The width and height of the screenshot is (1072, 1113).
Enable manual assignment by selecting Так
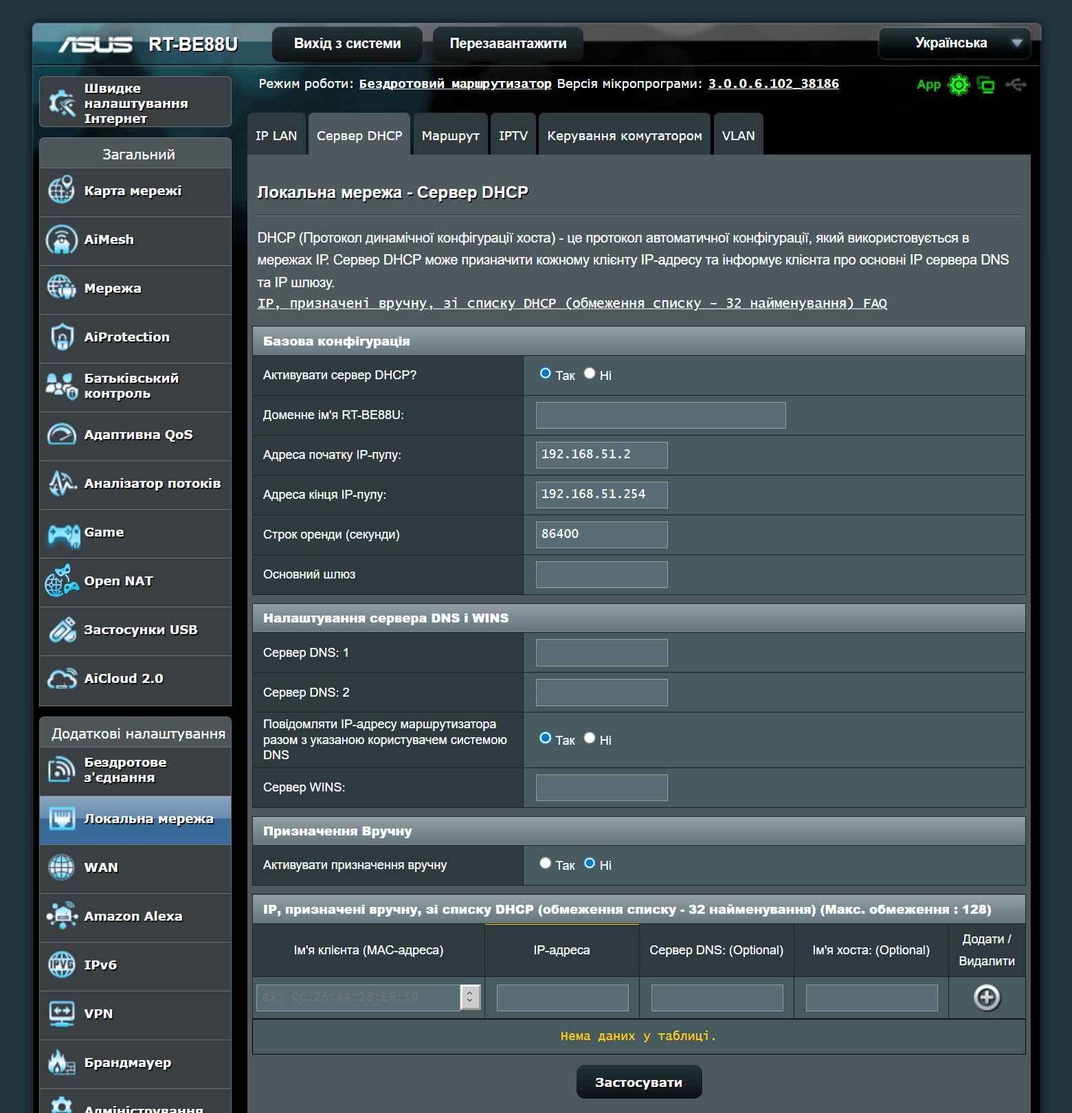546,864
